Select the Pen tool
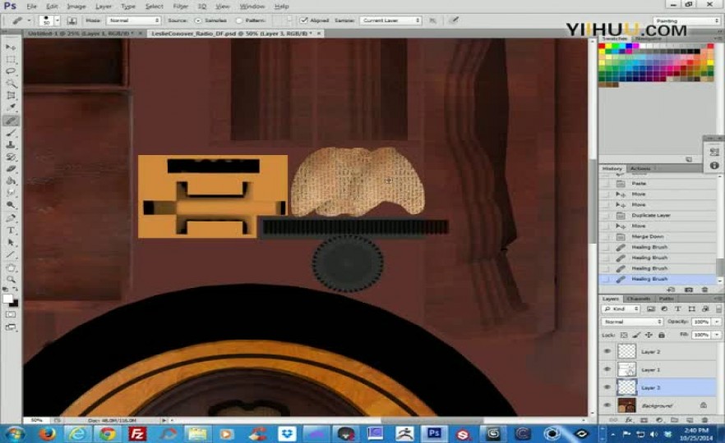Screen dimensions: 725x443 pyautogui.click(x=11, y=218)
